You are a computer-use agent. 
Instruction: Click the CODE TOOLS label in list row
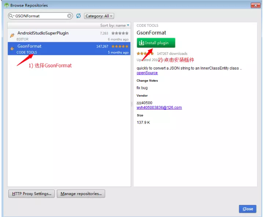[27, 52]
